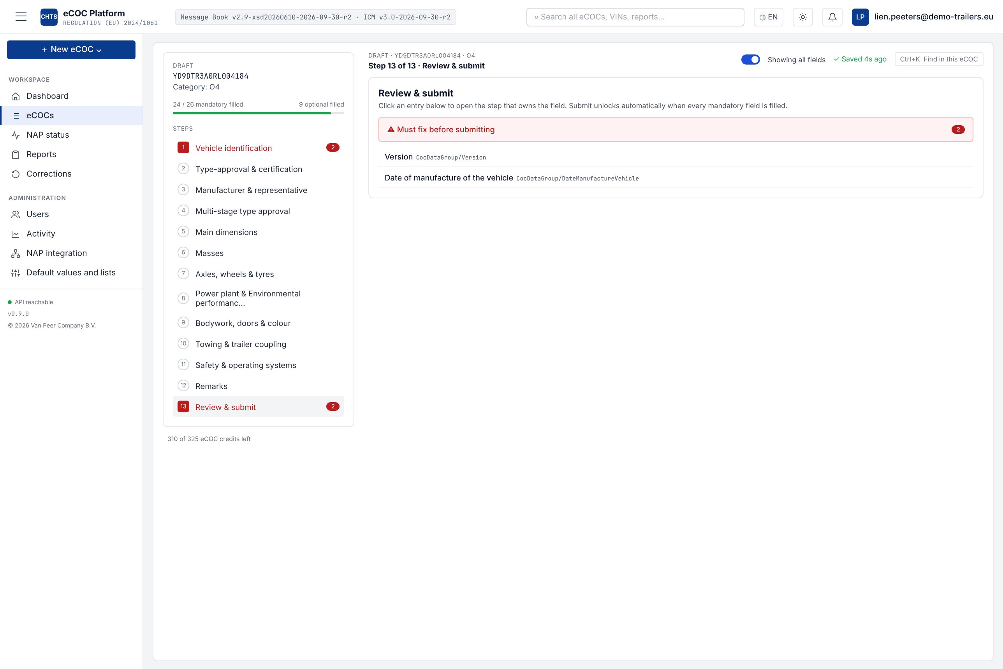Image resolution: width=1003 pixels, height=669 pixels.
Task: Toggle light/dark theme sun icon
Action: (803, 17)
